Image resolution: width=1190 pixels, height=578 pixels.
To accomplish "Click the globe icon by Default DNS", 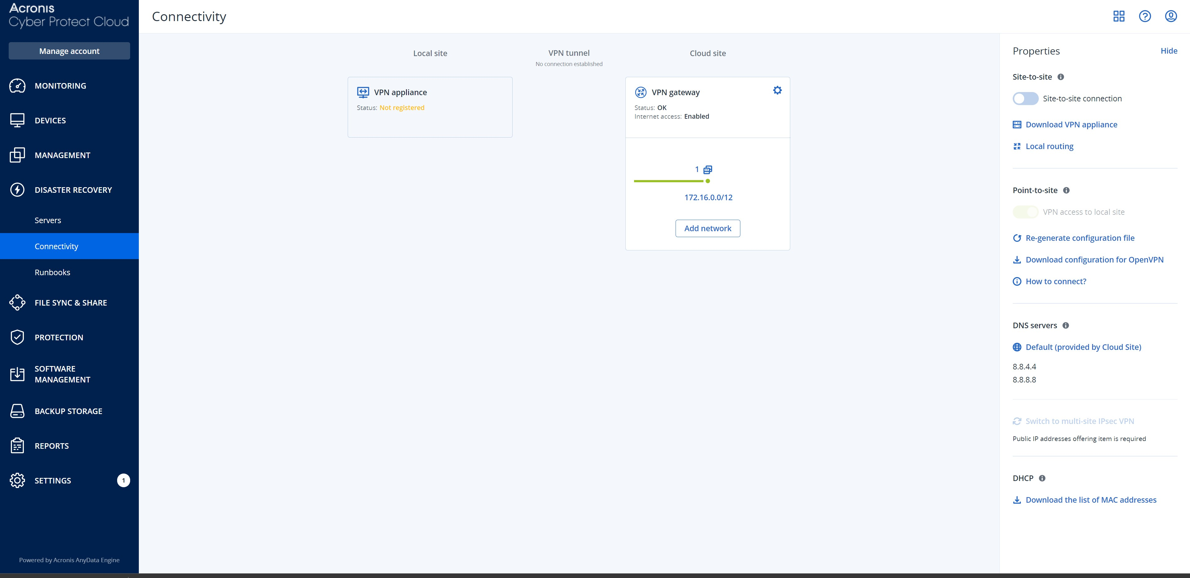I will 1016,347.
